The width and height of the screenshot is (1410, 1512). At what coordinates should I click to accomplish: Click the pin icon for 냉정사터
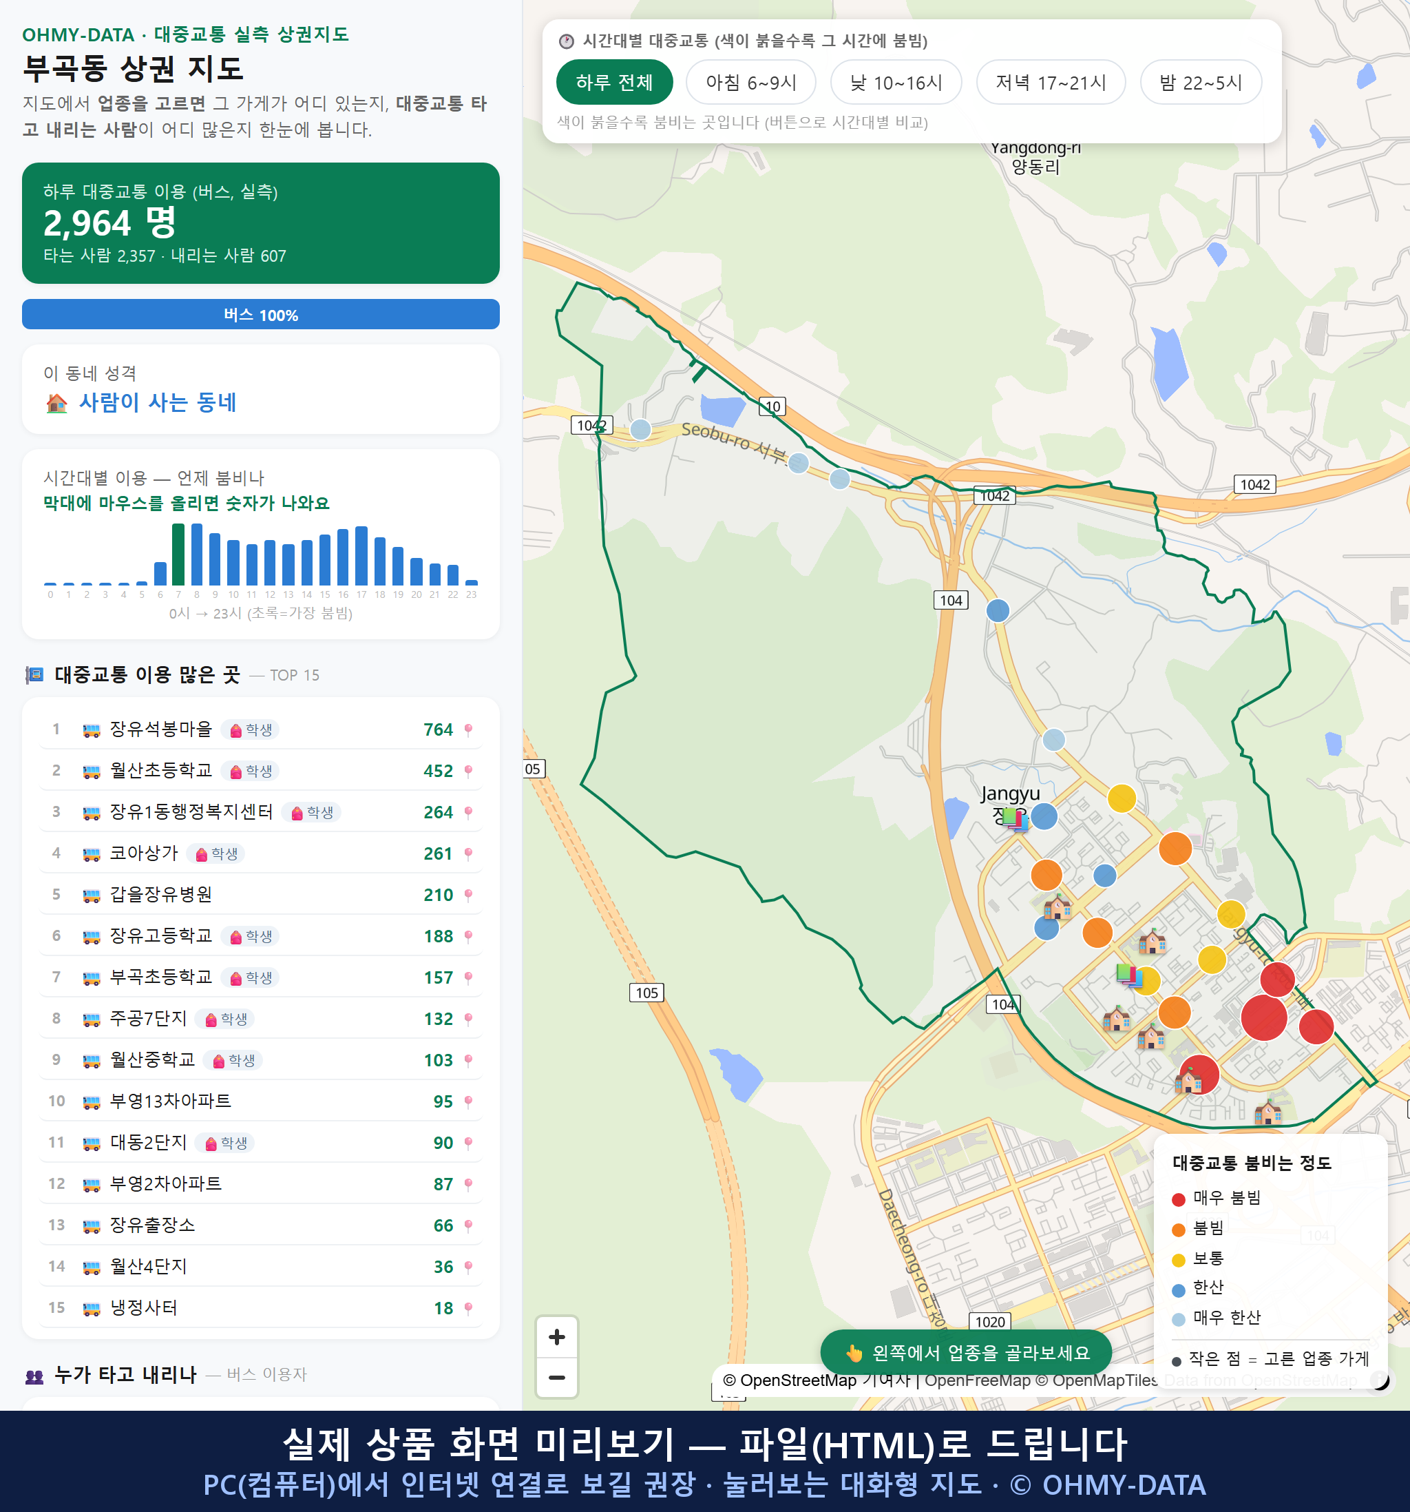(x=468, y=1308)
